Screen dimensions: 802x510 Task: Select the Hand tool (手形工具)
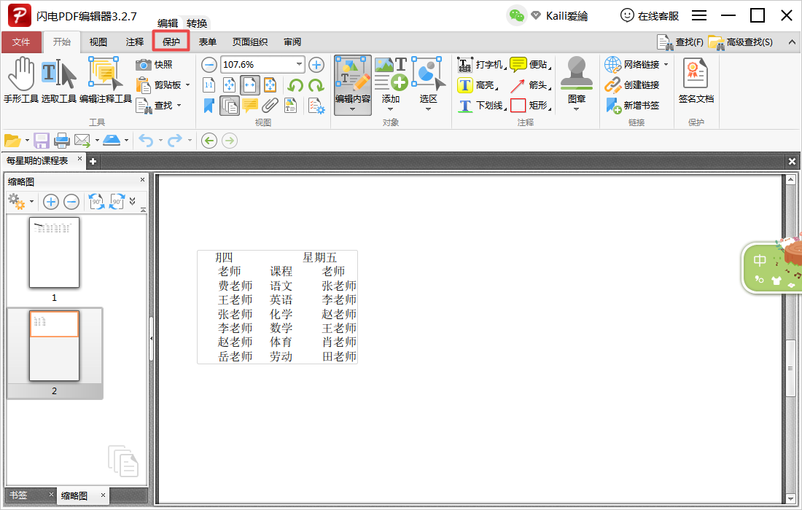click(x=21, y=80)
